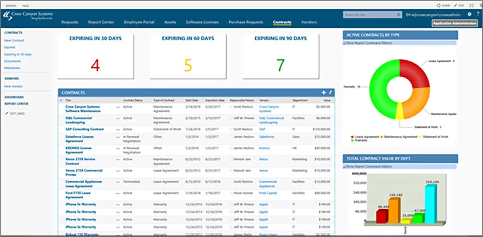Image resolution: width=483 pixels, height=237 pixels.
Task: Click the $150,000.00 value cell
Action: point(322,129)
